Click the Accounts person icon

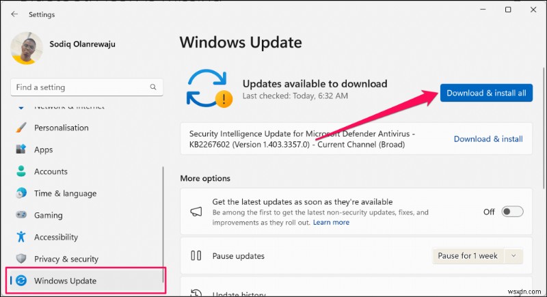click(x=21, y=171)
